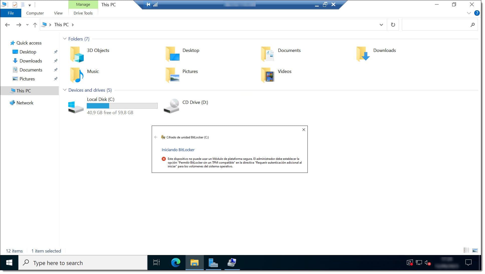Collapse the Folders (7) group
The width and height of the screenshot is (485, 274).
pos(65,39)
